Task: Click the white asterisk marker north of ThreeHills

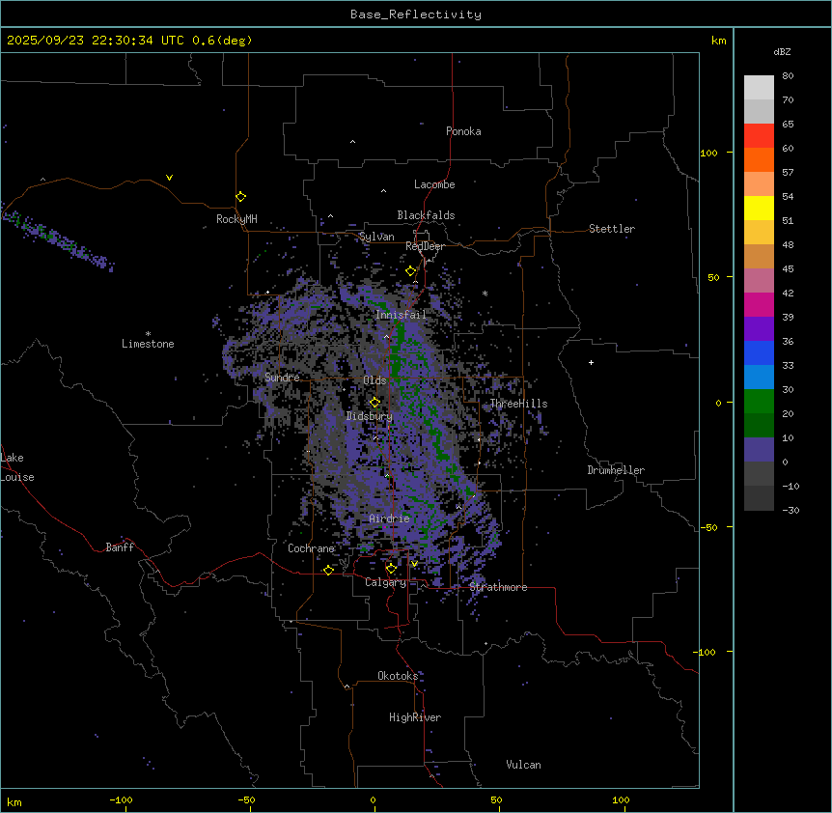Action: (x=485, y=294)
